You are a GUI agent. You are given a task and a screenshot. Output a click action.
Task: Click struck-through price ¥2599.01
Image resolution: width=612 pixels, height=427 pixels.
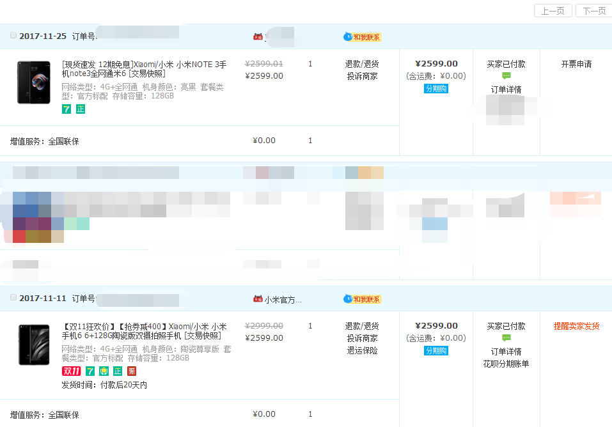[264, 64]
